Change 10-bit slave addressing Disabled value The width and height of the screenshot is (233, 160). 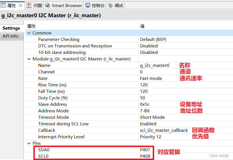click(149, 52)
